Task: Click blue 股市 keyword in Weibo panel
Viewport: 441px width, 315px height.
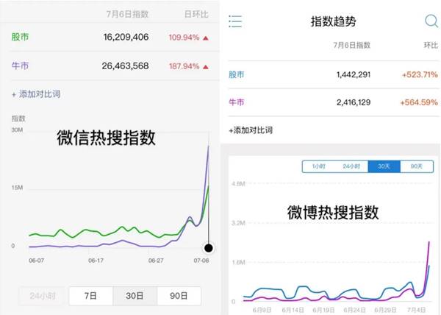Action: tap(236, 74)
